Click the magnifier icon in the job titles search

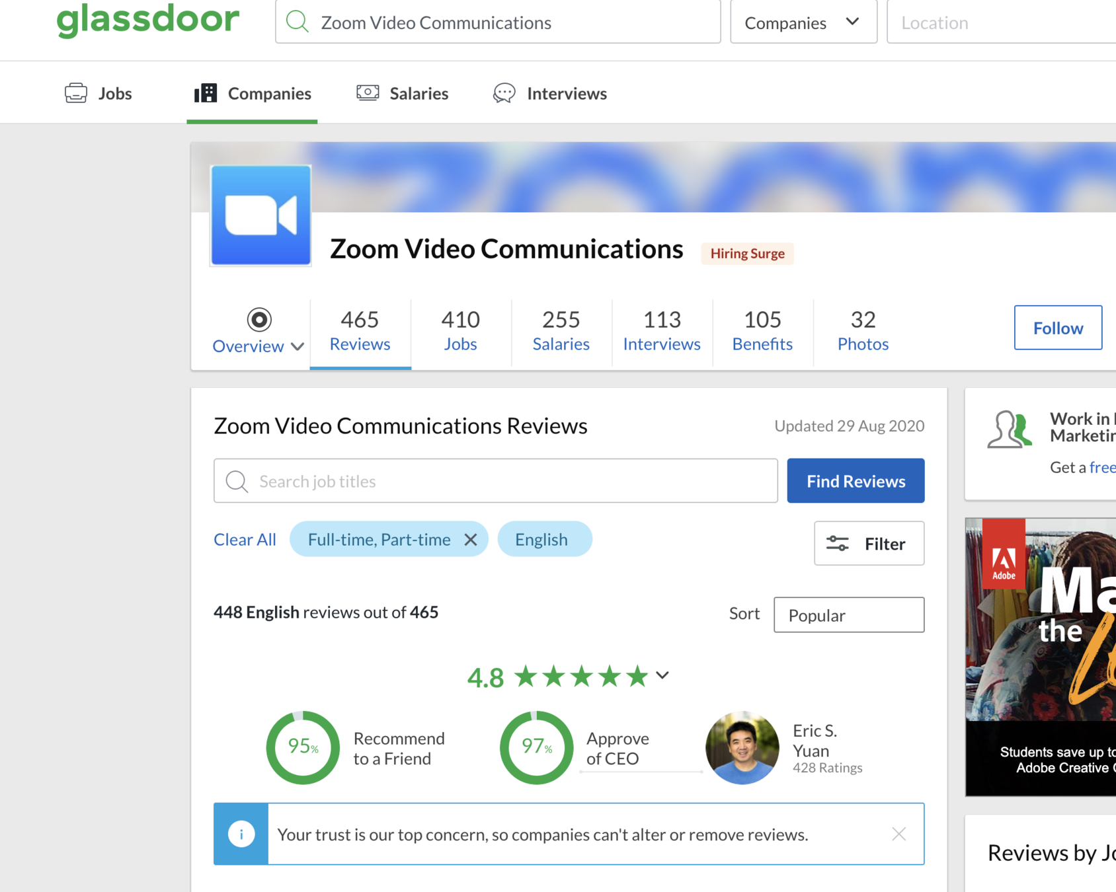click(x=237, y=481)
